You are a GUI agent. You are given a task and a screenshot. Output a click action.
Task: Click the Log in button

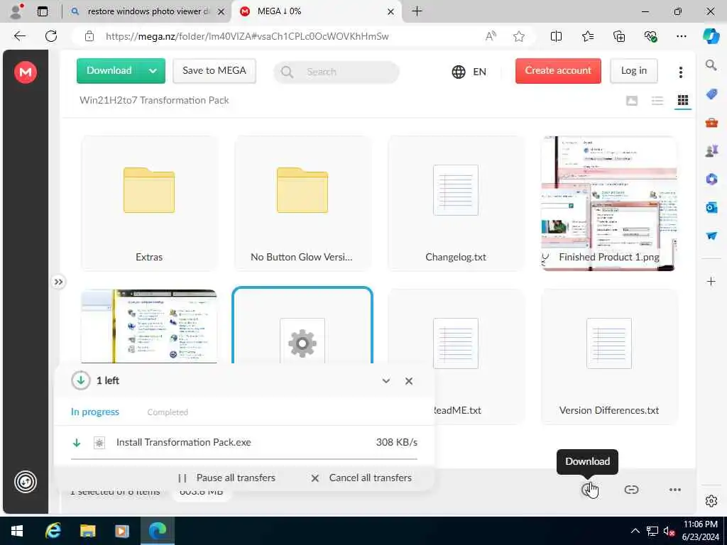[633, 70]
